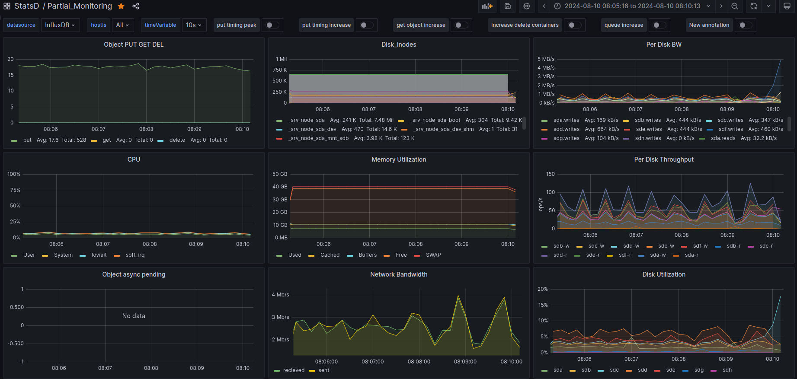Click the Add panel icon

pos(487,6)
